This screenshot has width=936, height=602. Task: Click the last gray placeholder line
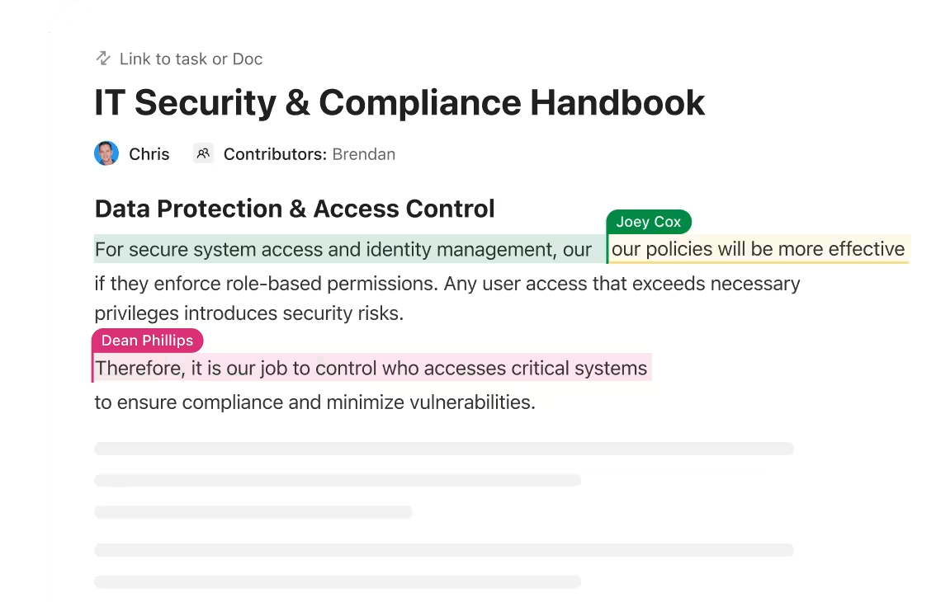pos(338,581)
